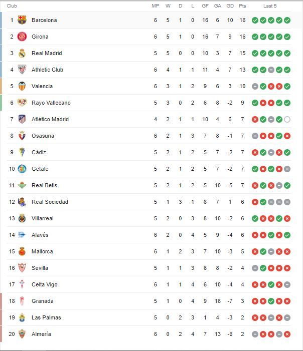Image resolution: width=303 pixels, height=351 pixels.
Task: Click the Real Madrid club crest
Action: [x=22, y=53]
